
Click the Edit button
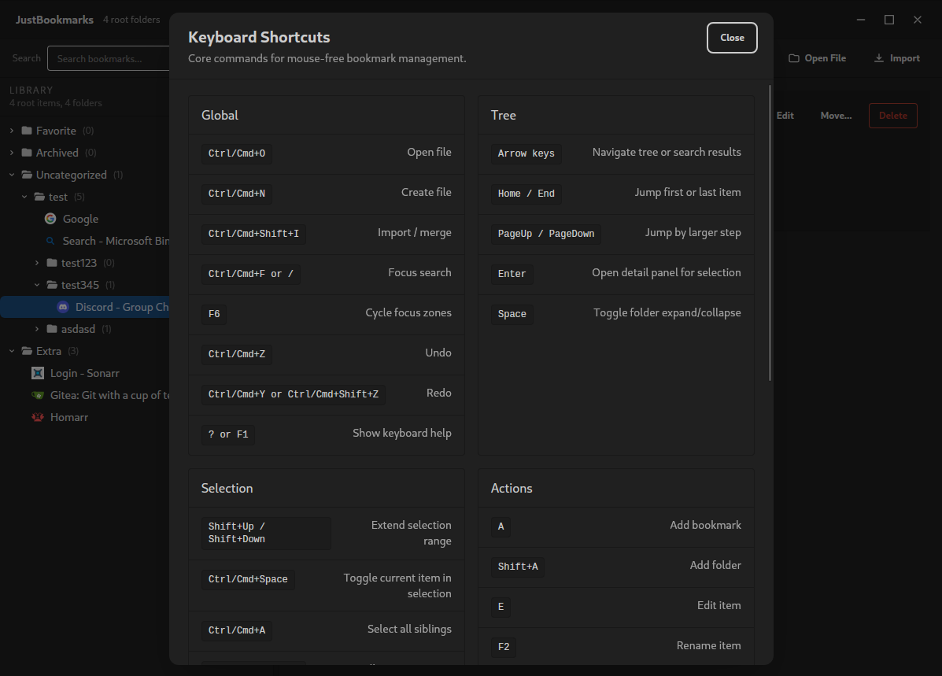785,116
